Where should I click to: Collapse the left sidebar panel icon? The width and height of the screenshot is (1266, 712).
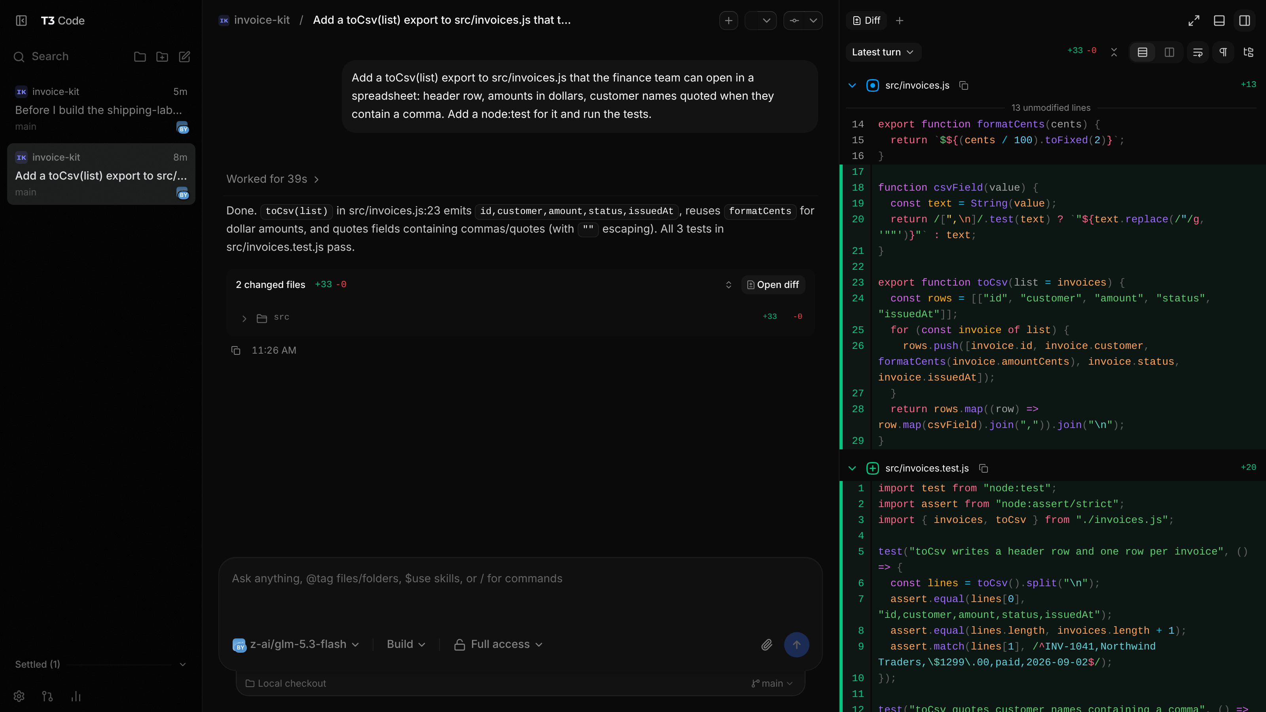(21, 21)
